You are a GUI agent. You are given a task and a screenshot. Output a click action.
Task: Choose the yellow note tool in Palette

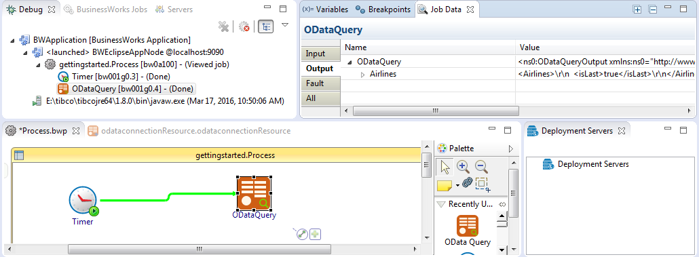445,185
